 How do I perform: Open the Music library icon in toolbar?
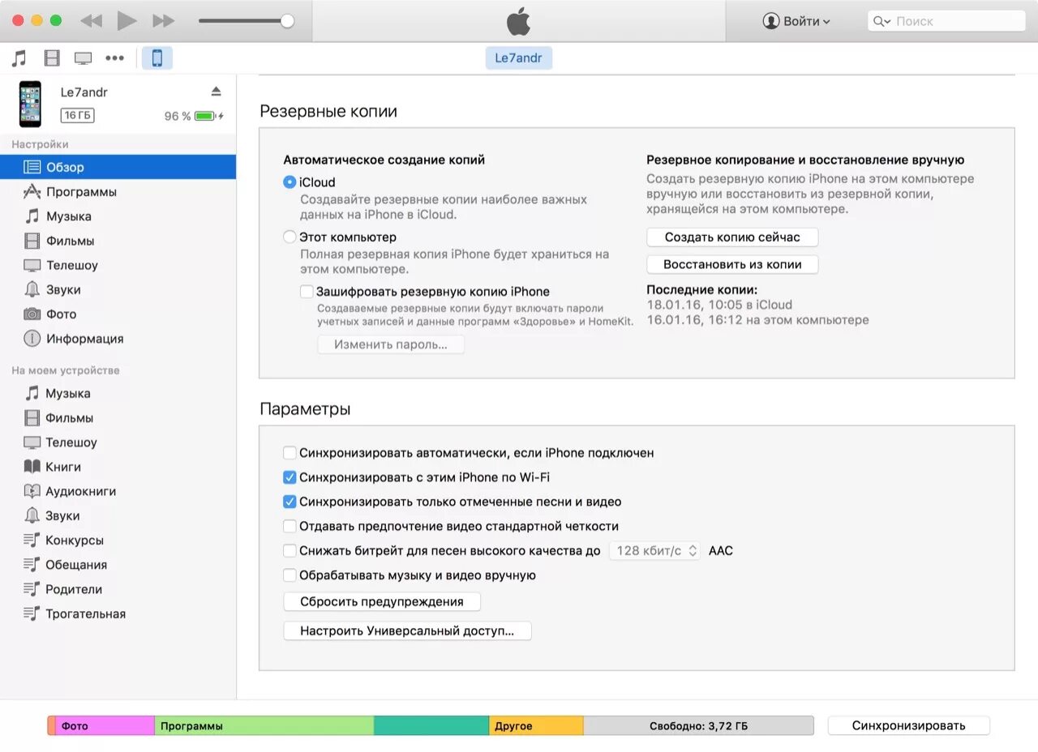(x=19, y=58)
